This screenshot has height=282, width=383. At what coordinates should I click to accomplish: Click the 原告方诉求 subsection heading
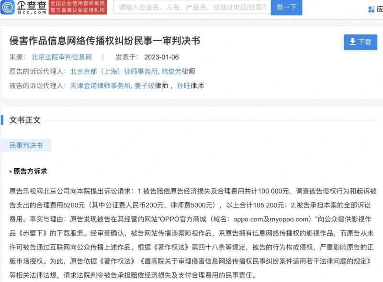pyautogui.click(x=30, y=171)
